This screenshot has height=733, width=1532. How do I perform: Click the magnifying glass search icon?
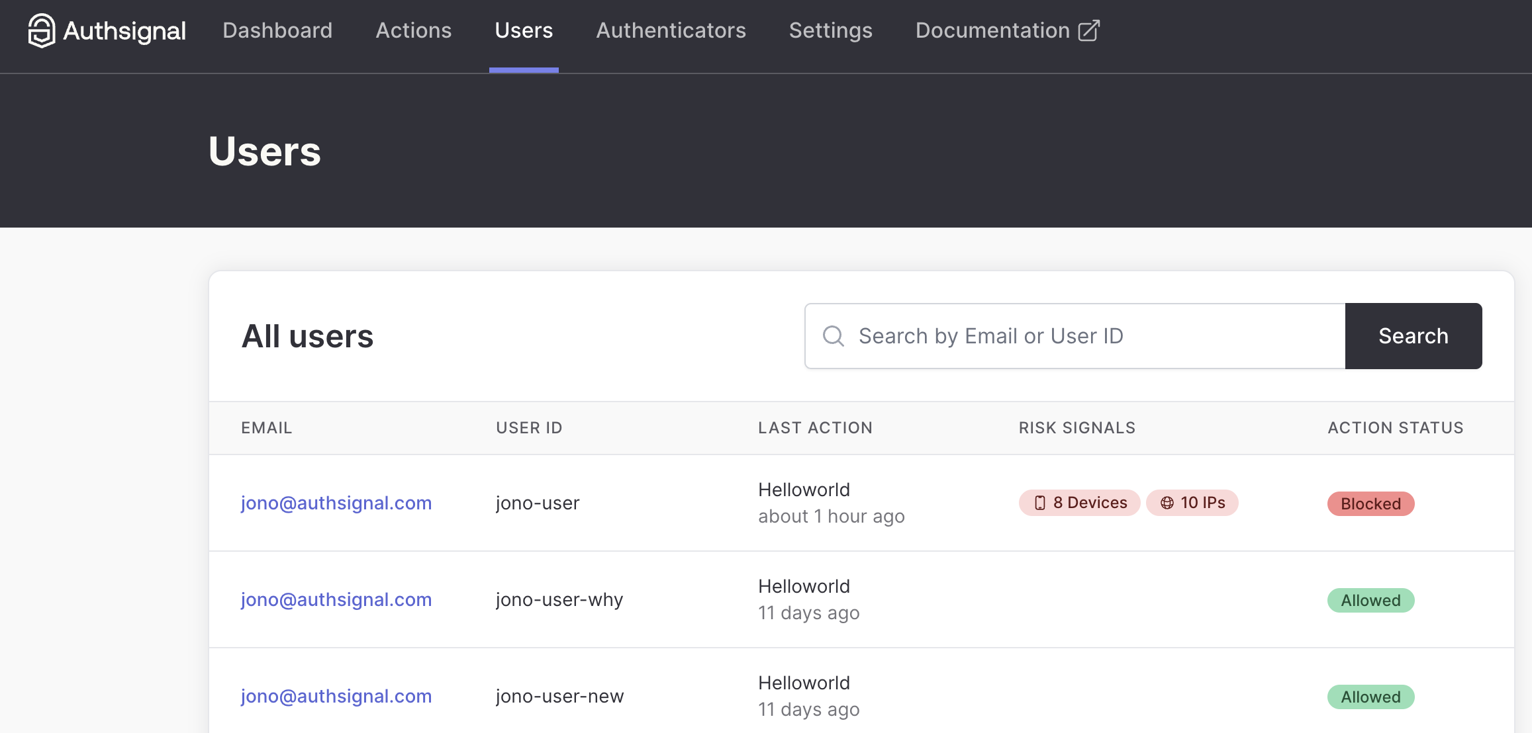click(833, 336)
